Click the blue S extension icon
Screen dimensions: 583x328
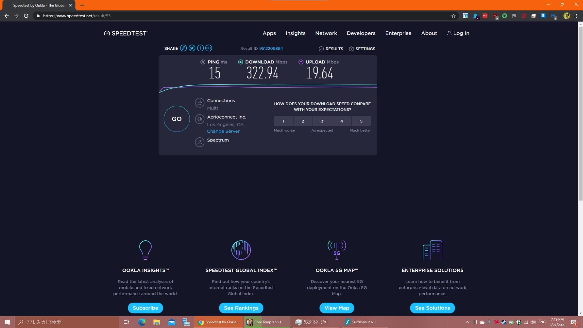[x=543, y=15]
